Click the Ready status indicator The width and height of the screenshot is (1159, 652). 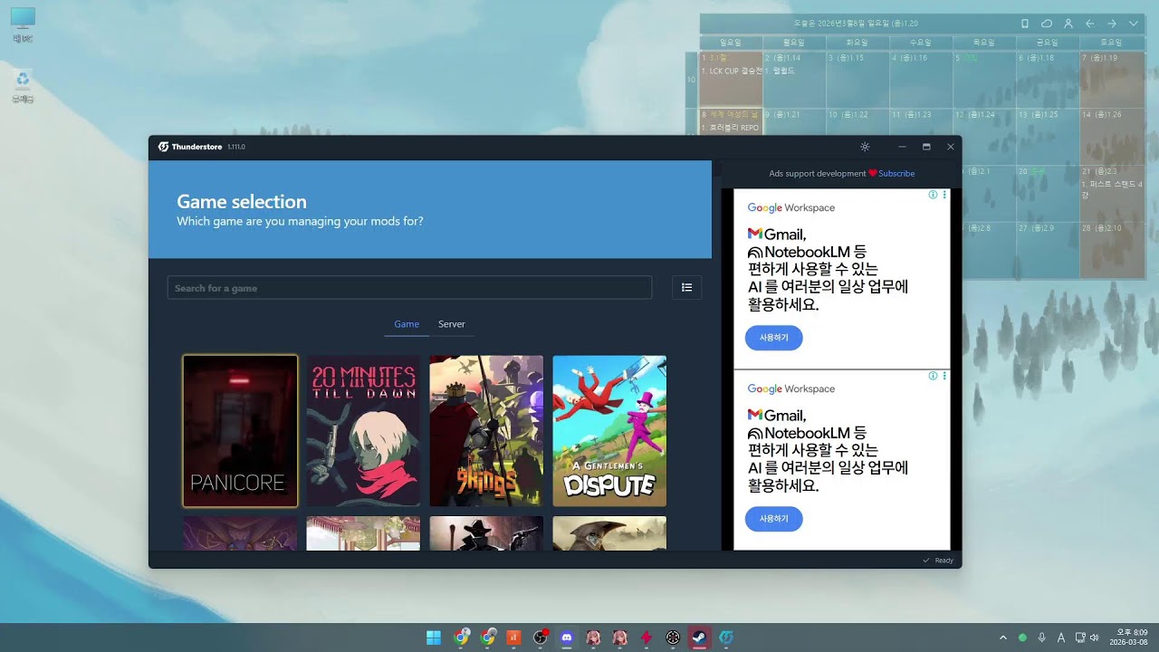[x=938, y=561]
